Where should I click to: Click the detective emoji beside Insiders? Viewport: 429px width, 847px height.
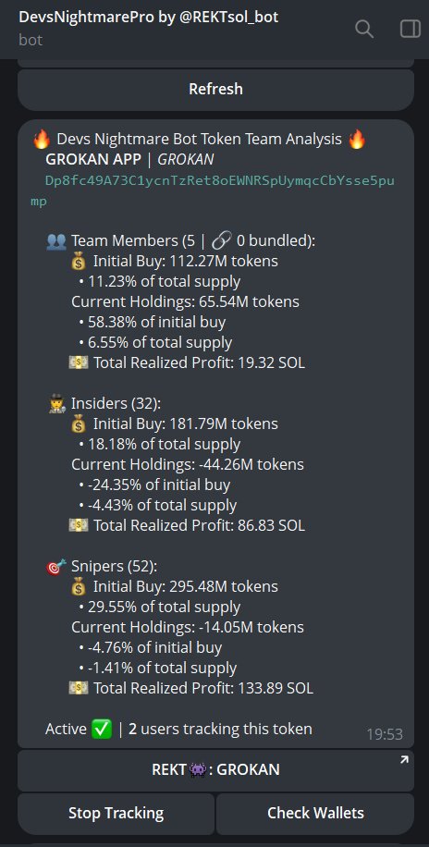click(56, 403)
